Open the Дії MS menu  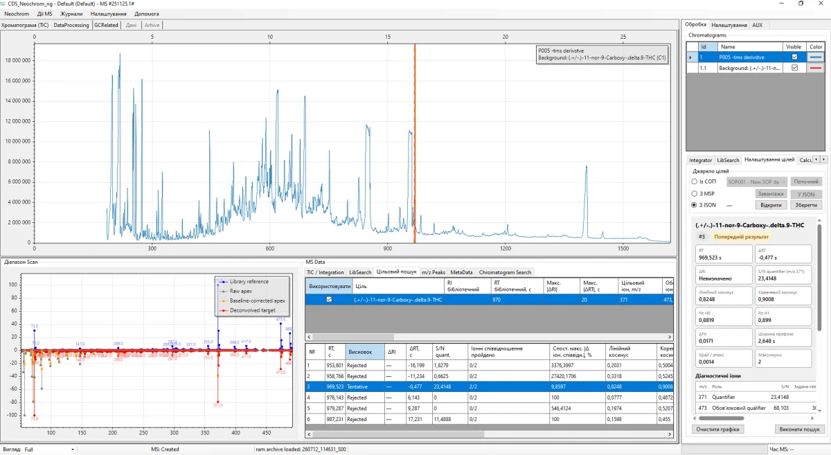click(x=45, y=14)
